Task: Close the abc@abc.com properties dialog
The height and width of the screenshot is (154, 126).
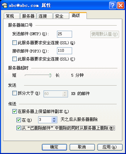Action: pos(121,5)
